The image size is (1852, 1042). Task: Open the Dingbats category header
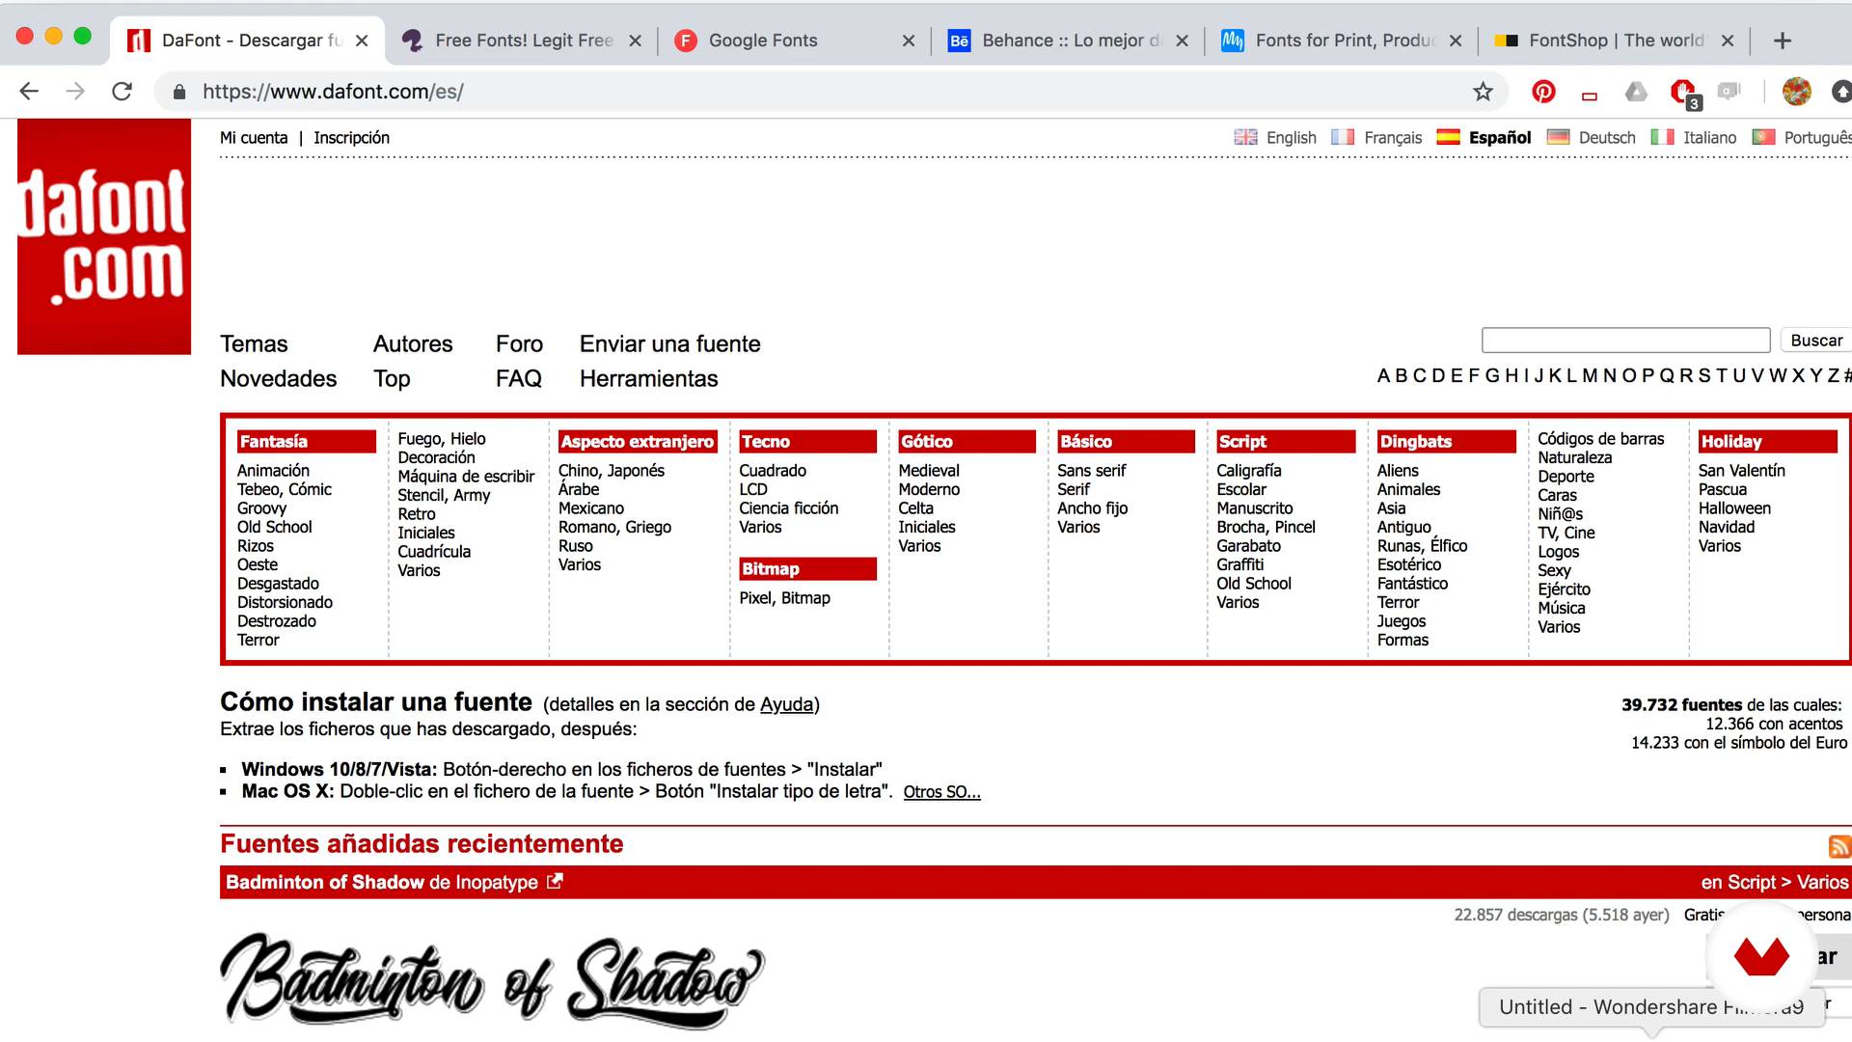click(1446, 441)
